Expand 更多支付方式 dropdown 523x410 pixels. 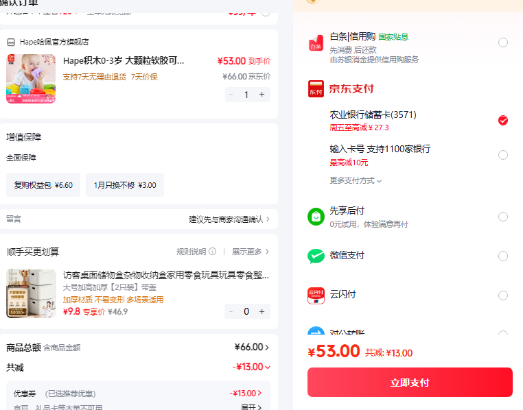[356, 180]
